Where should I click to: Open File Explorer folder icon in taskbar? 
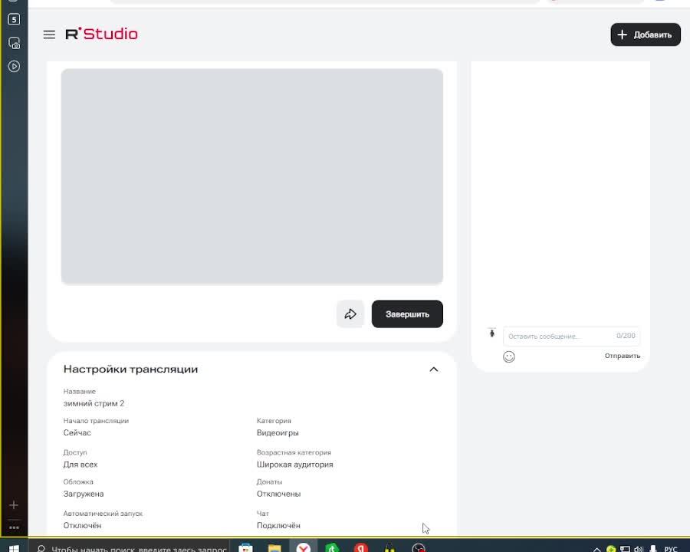274,548
